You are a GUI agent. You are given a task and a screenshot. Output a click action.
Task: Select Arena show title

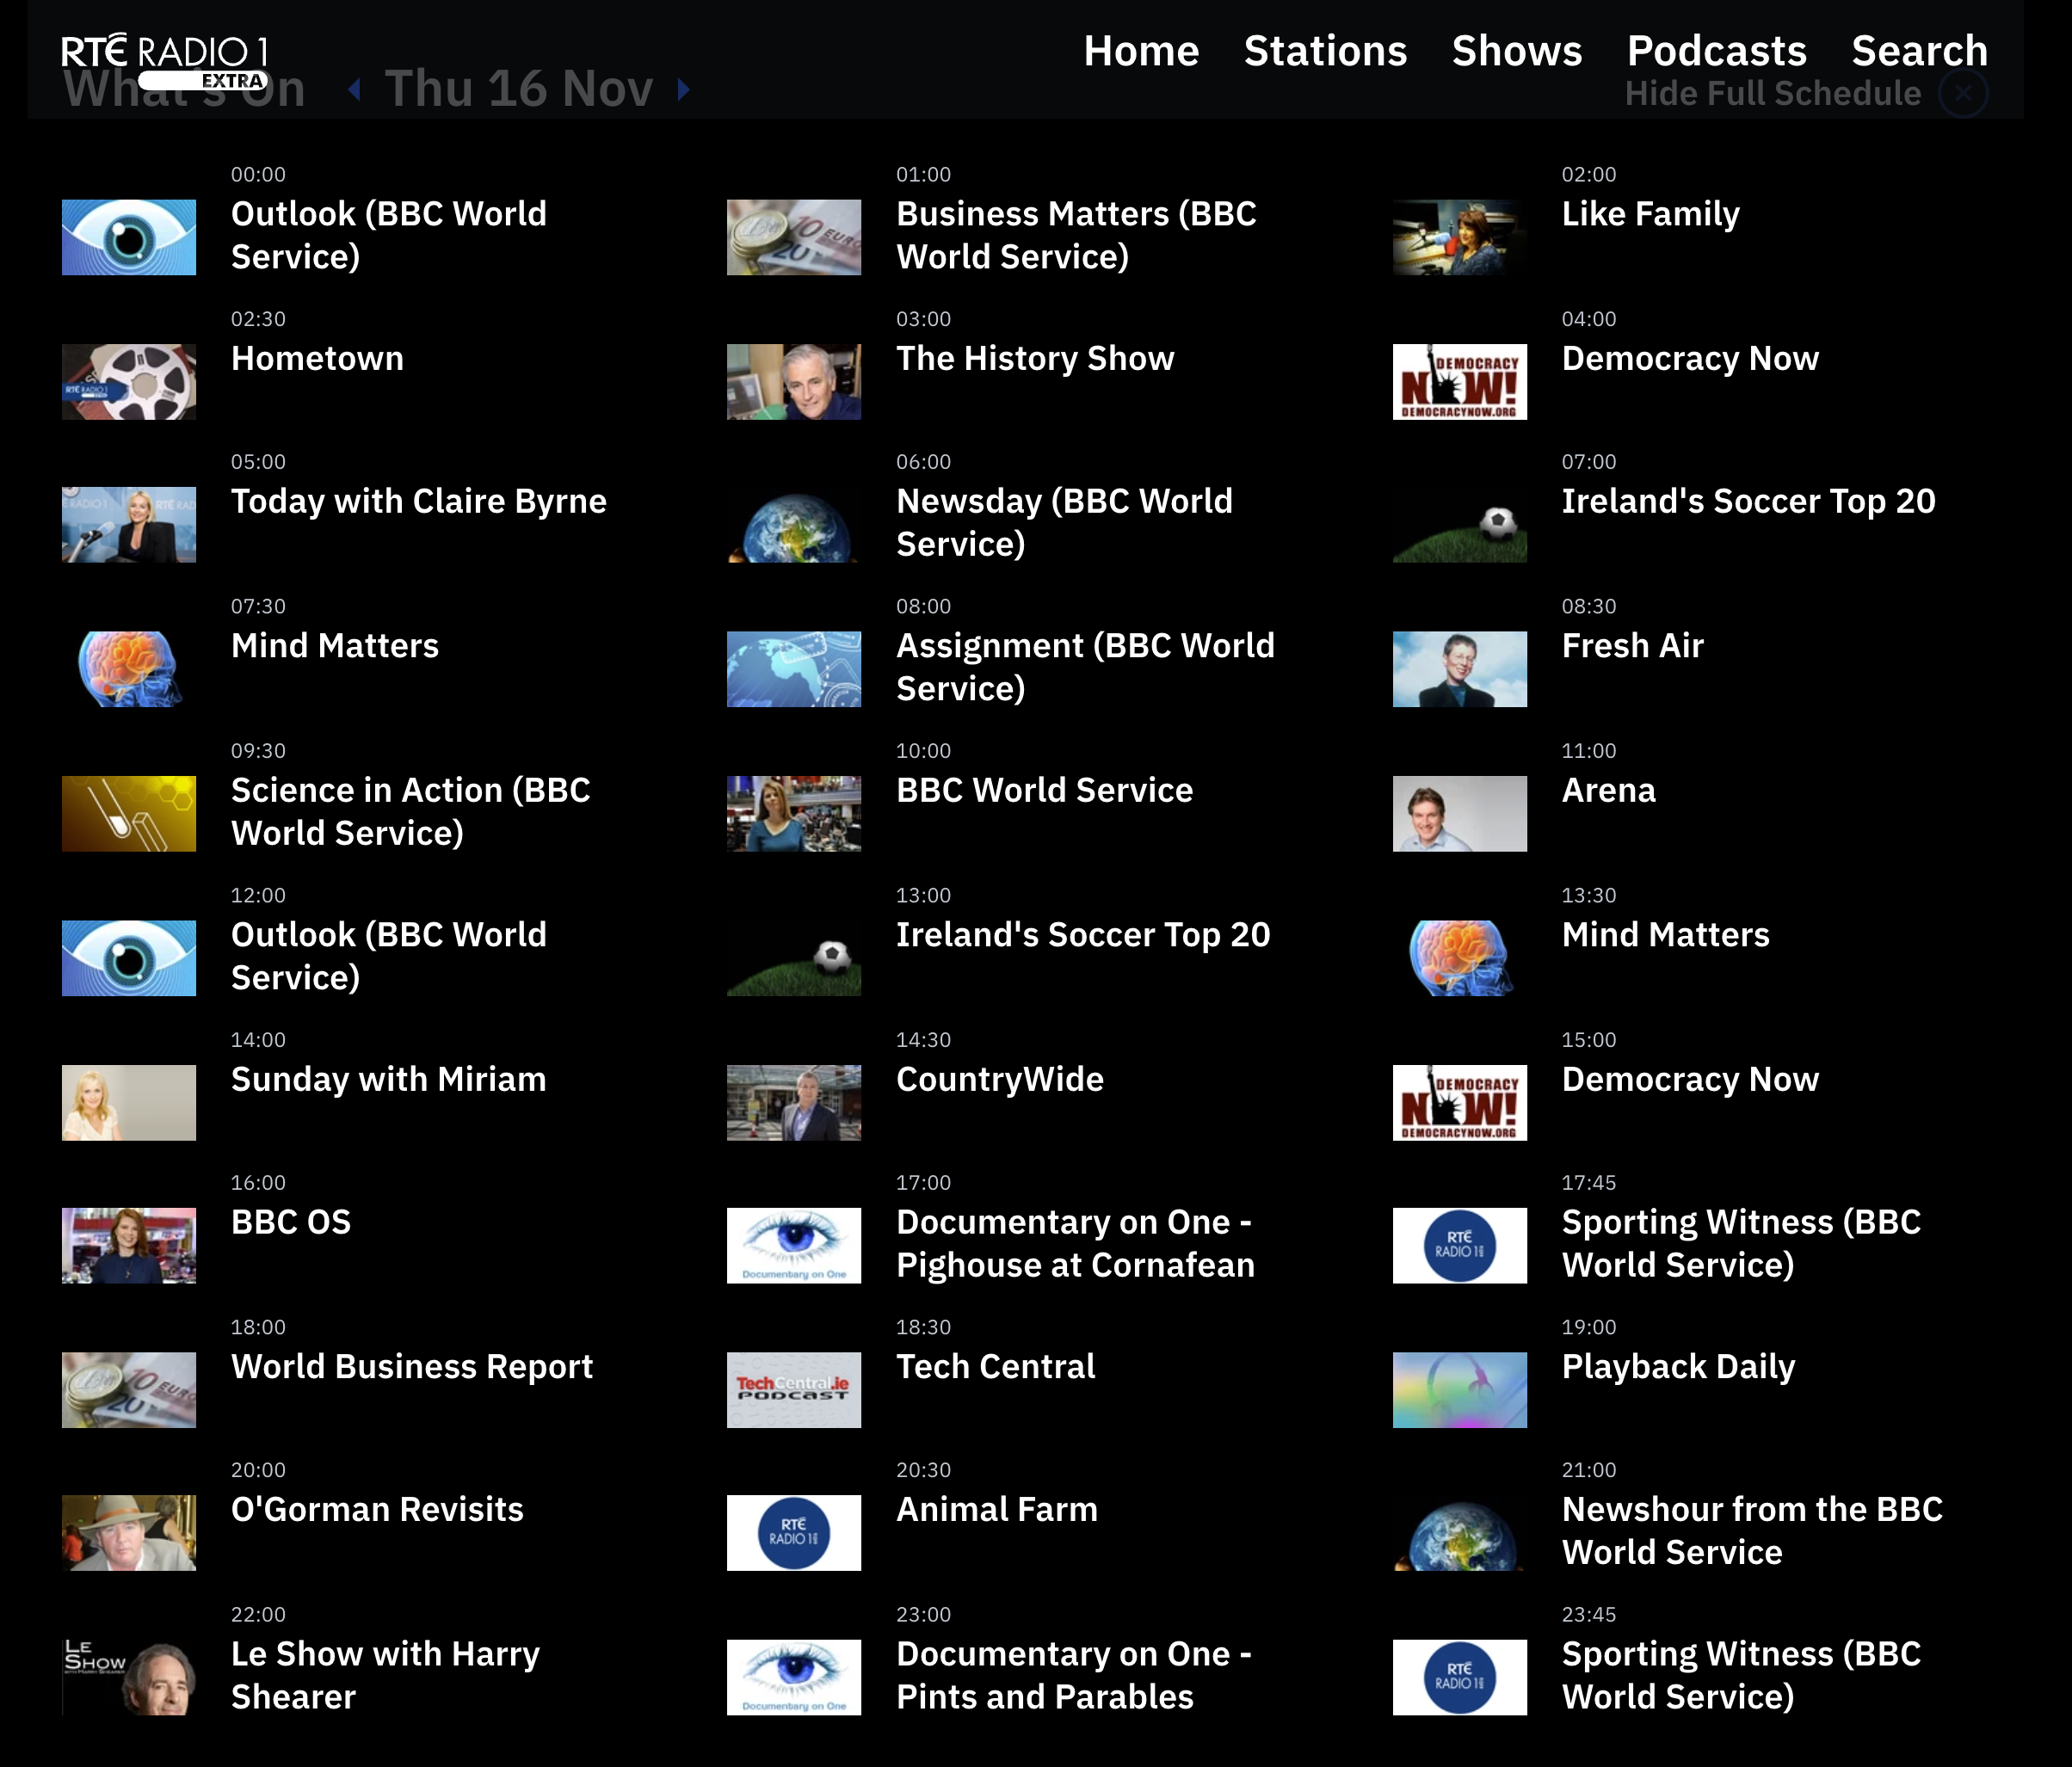(x=1609, y=791)
